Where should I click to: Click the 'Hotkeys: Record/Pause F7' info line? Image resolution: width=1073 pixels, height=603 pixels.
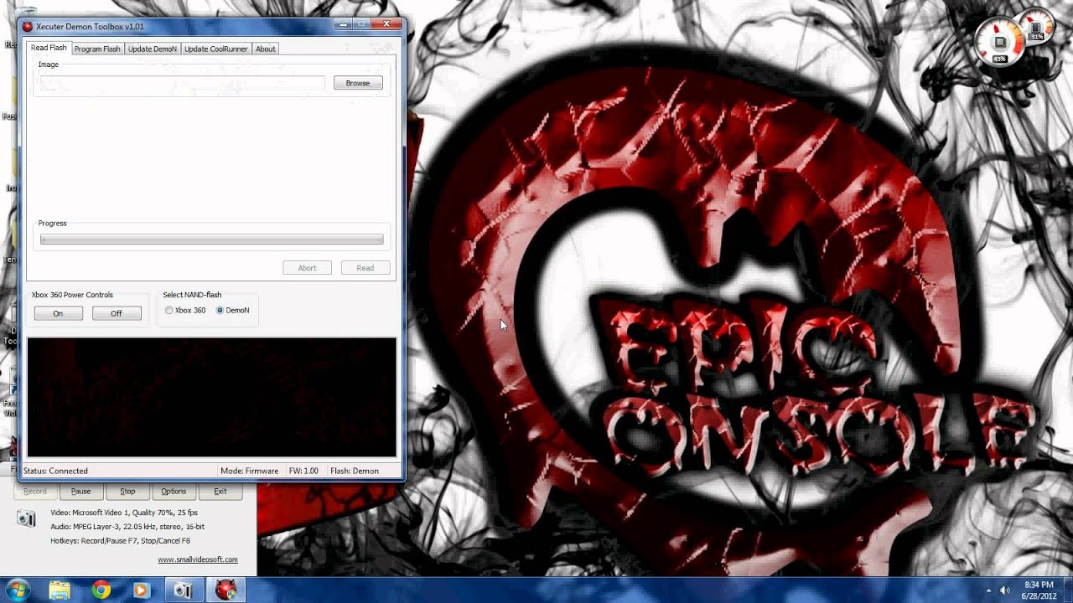click(x=120, y=541)
